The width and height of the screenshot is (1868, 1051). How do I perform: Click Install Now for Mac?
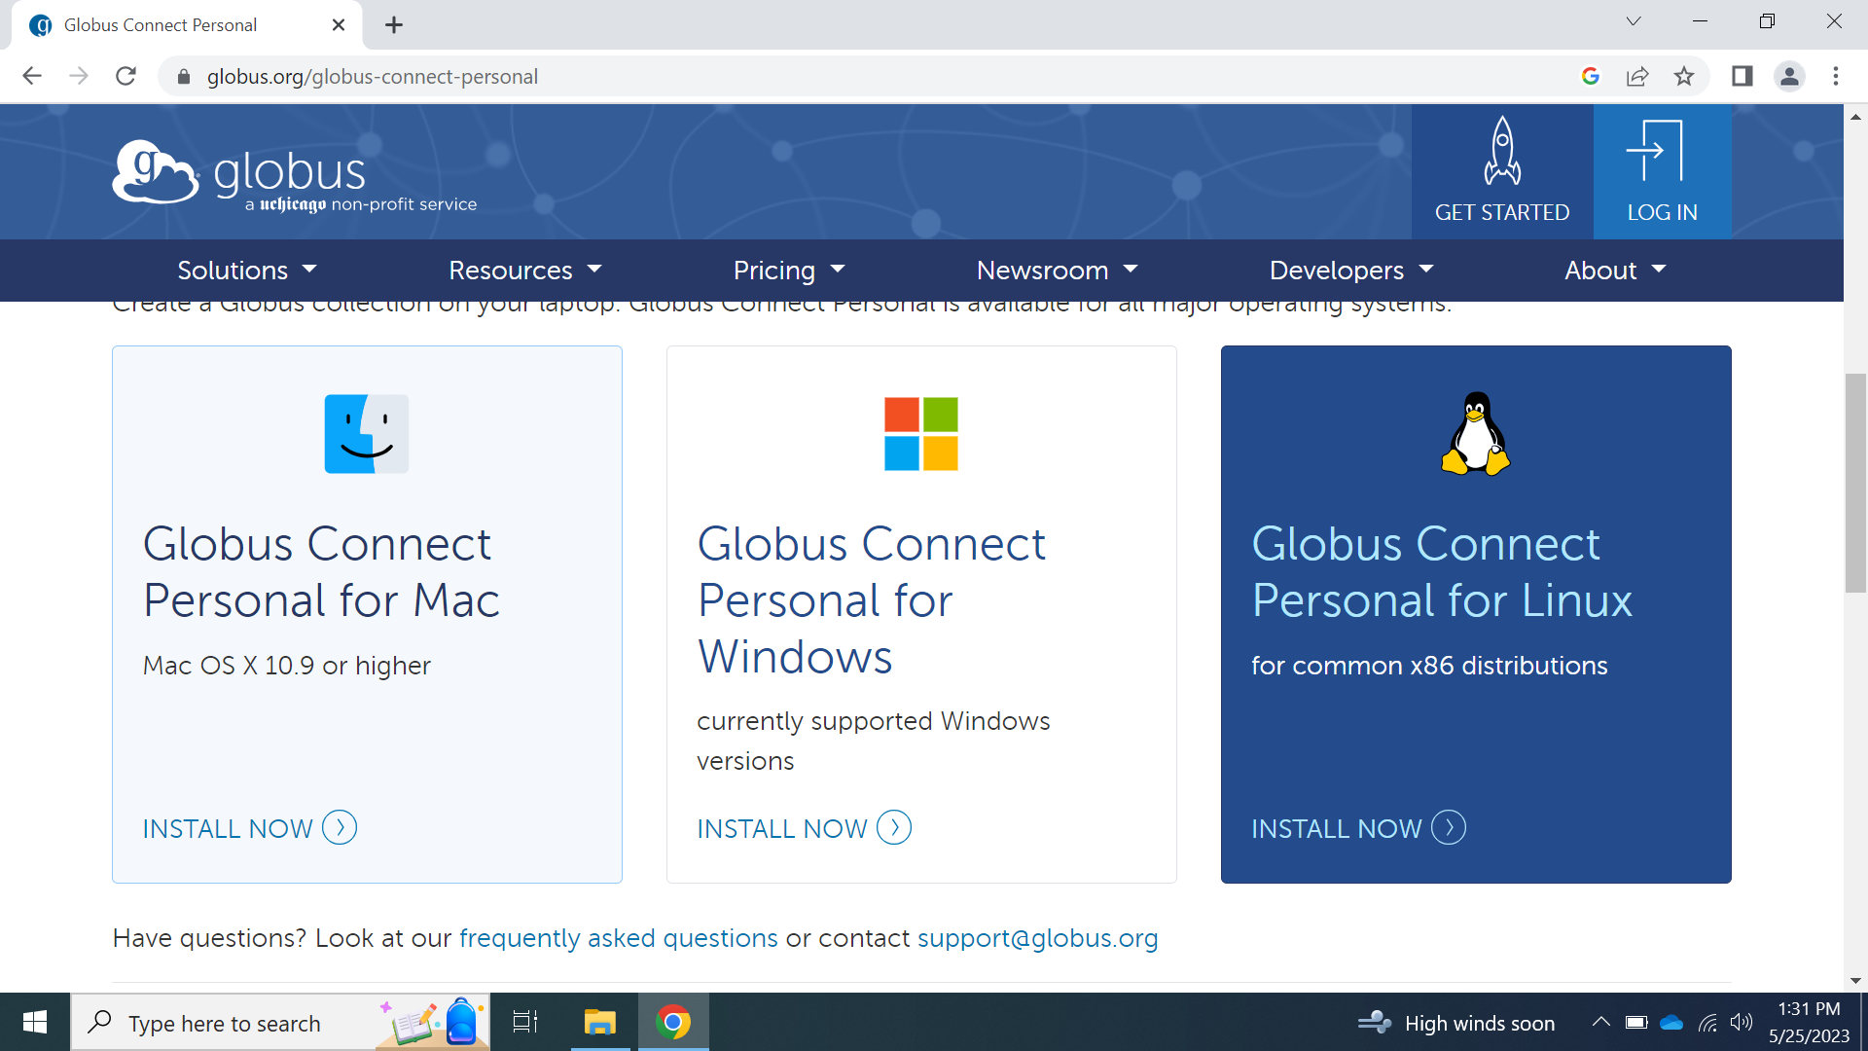coord(249,828)
